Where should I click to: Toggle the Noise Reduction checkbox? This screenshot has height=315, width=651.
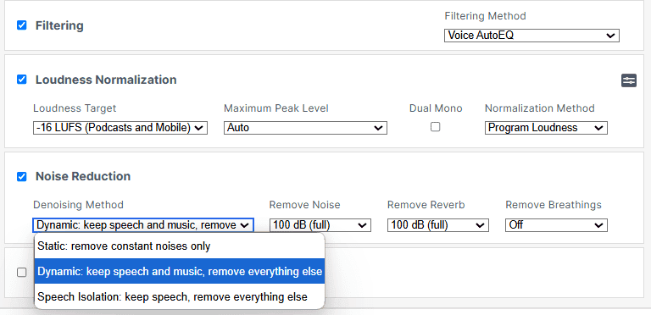pyautogui.click(x=21, y=177)
